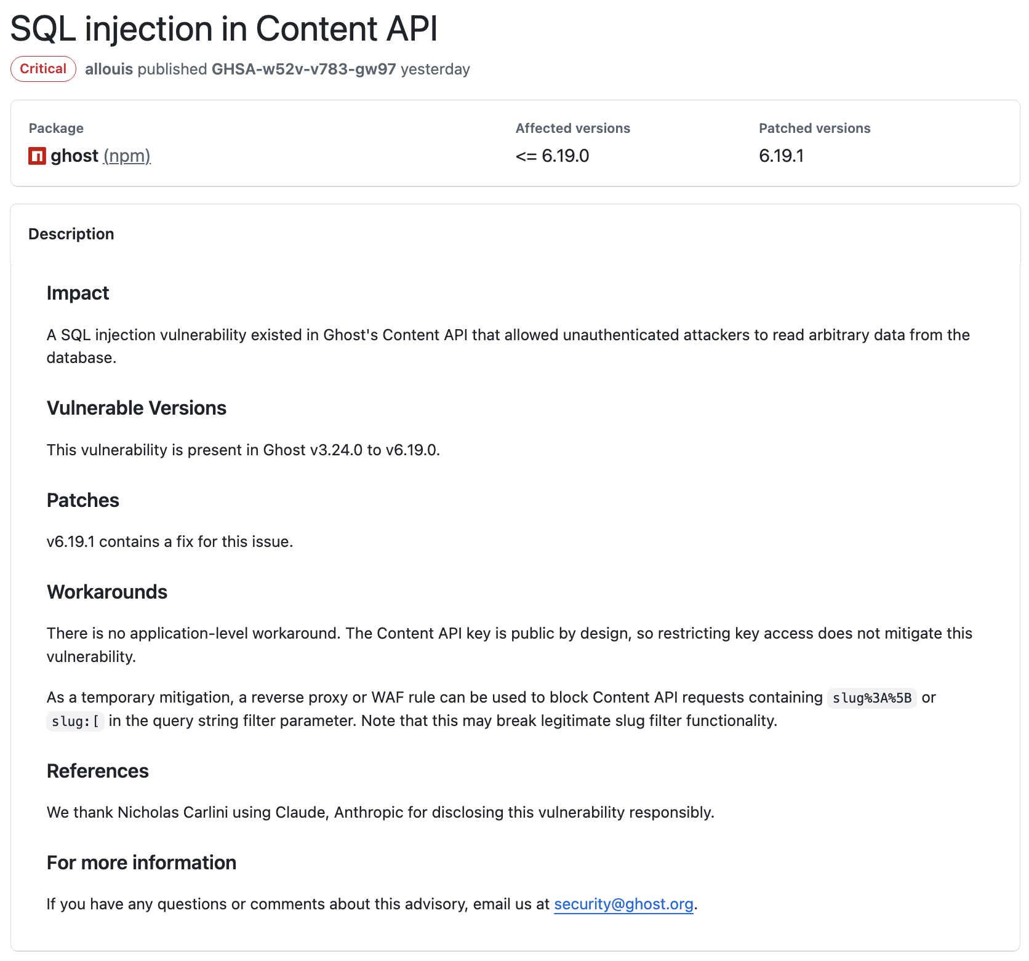This screenshot has height=961, width=1029.
Task: Click the slug%3A%5B code snippet
Action: 871,698
